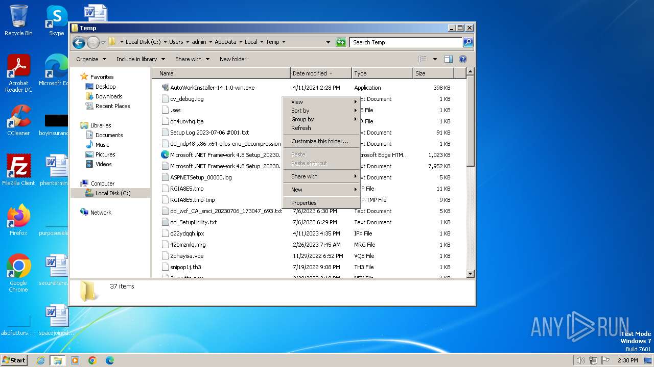Open Google Chrome desktop shortcut

pos(18,273)
